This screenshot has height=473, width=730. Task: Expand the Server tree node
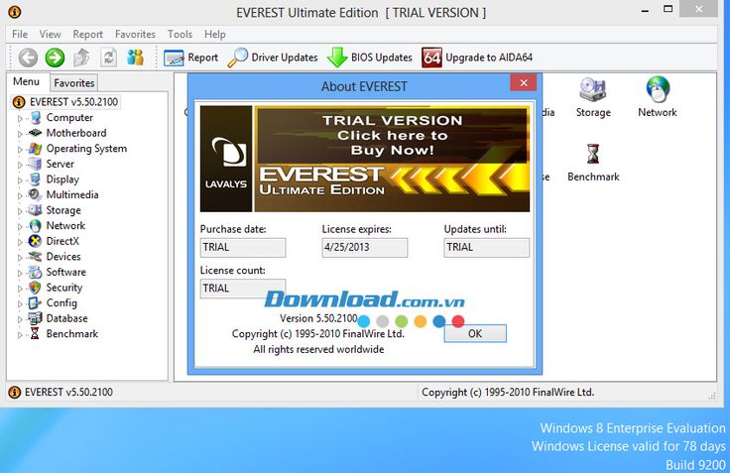[x=20, y=165]
